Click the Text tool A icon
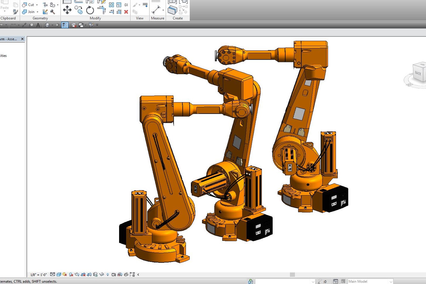 (38, 25)
